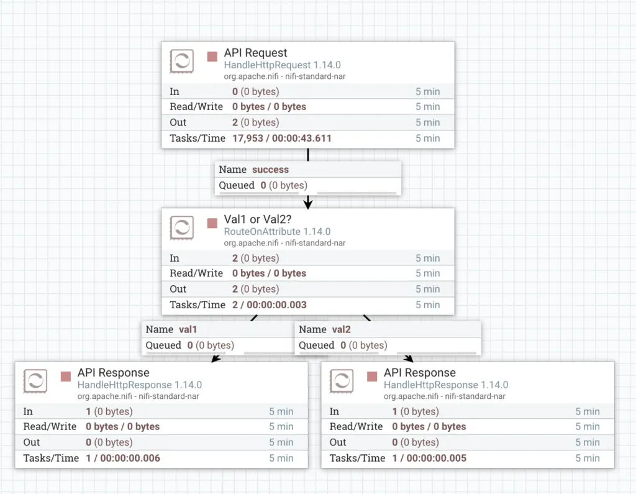The image size is (636, 494).
Task: Click processor icon of API Response fed by val2
Action: coord(341,382)
